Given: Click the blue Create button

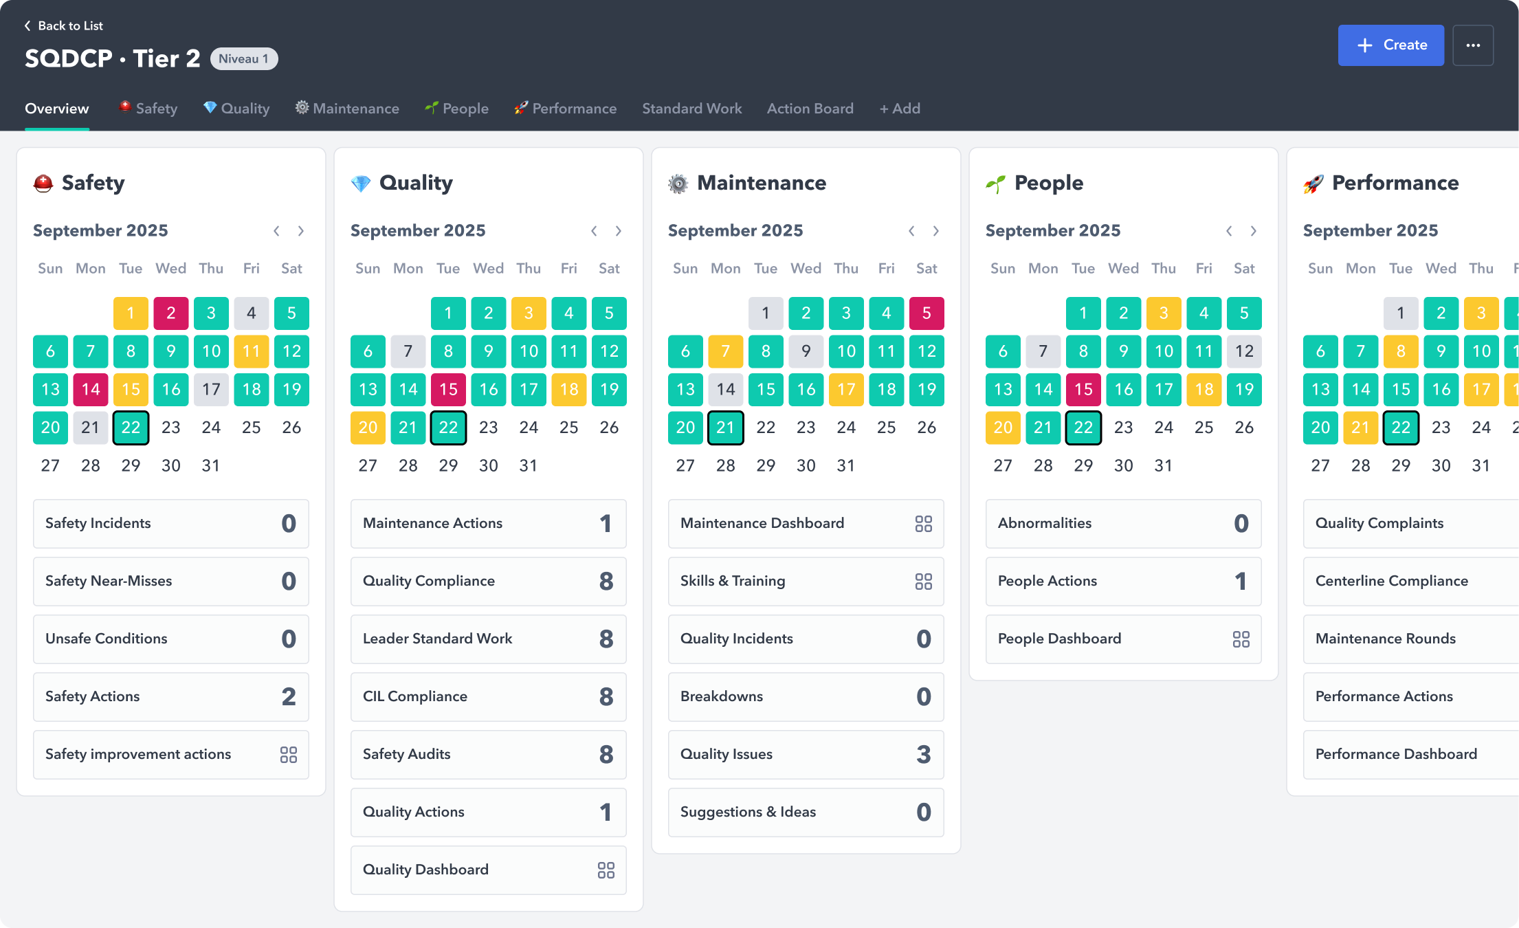Looking at the screenshot, I should tap(1390, 45).
